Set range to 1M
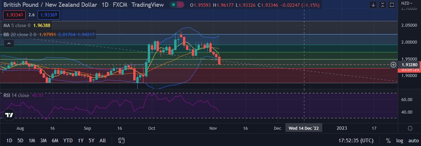The width and height of the screenshot is (421, 146). coord(32,141)
